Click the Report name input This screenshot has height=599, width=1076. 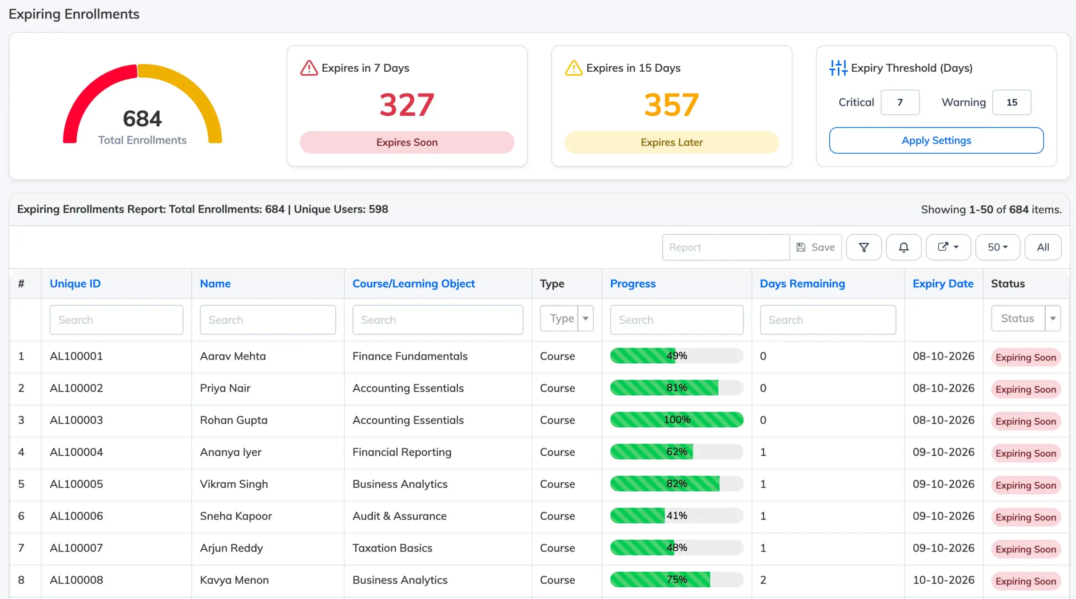pos(726,247)
